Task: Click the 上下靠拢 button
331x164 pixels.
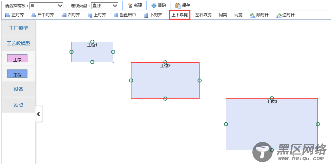Action: 180,15
